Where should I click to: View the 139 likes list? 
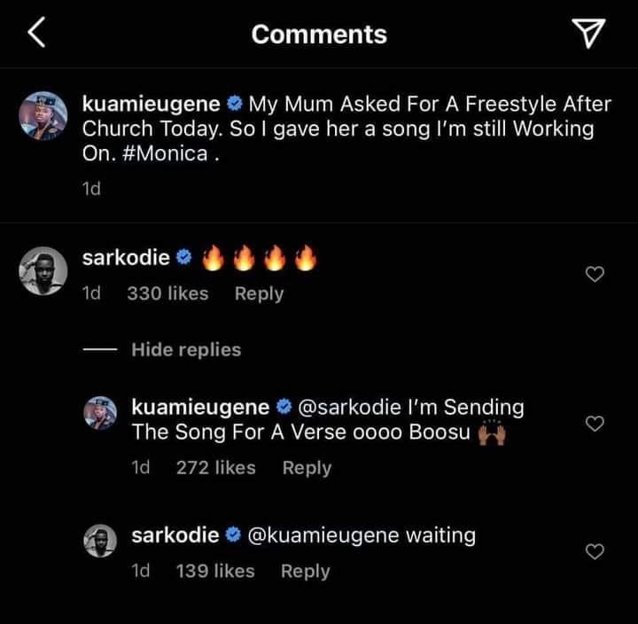point(215,572)
